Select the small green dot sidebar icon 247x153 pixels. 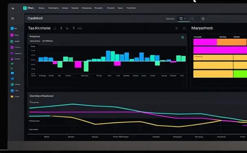click(x=12, y=64)
